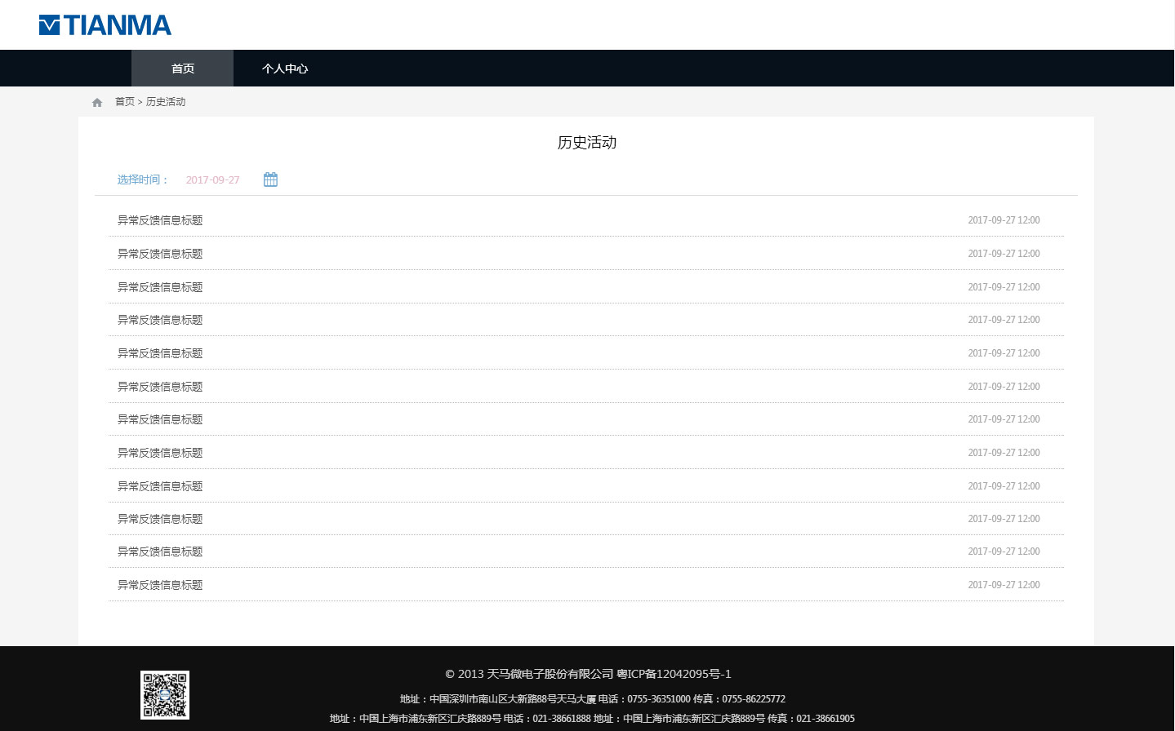This screenshot has height=731, width=1175.
Task: Select the last 异常反馈信息标题 list item
Action: click(159, 584)
